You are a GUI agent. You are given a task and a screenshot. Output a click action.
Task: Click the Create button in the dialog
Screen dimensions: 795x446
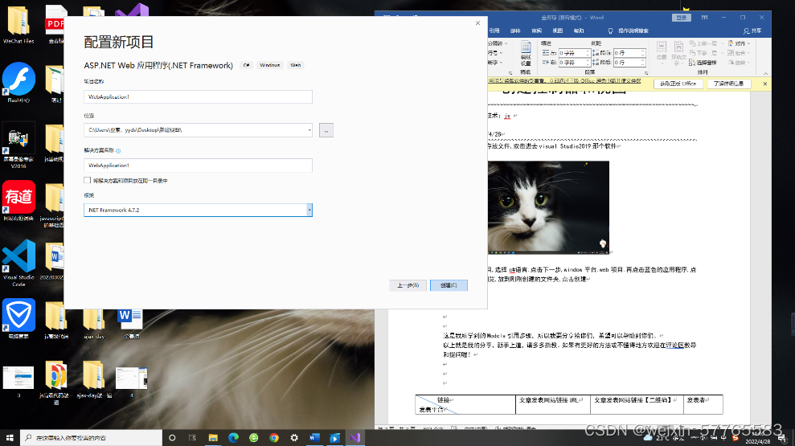point(449,285)
